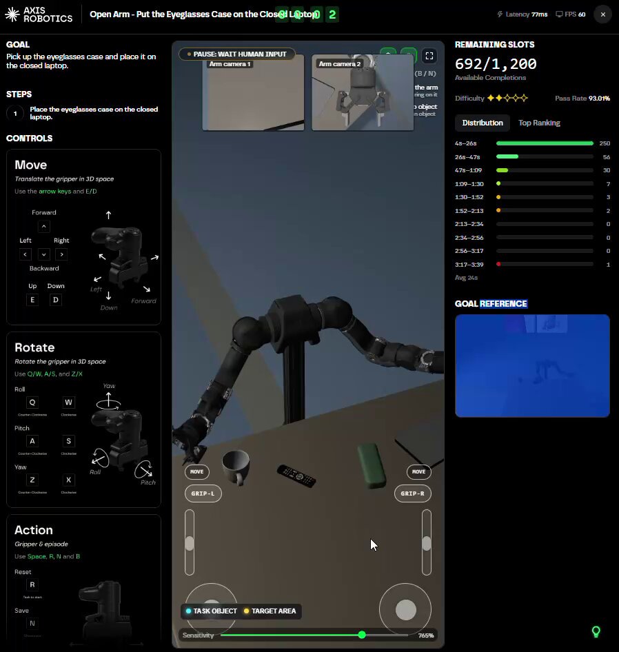Click the N save key
This screenshot has width=619, height=652.
(x=32, y=623)
